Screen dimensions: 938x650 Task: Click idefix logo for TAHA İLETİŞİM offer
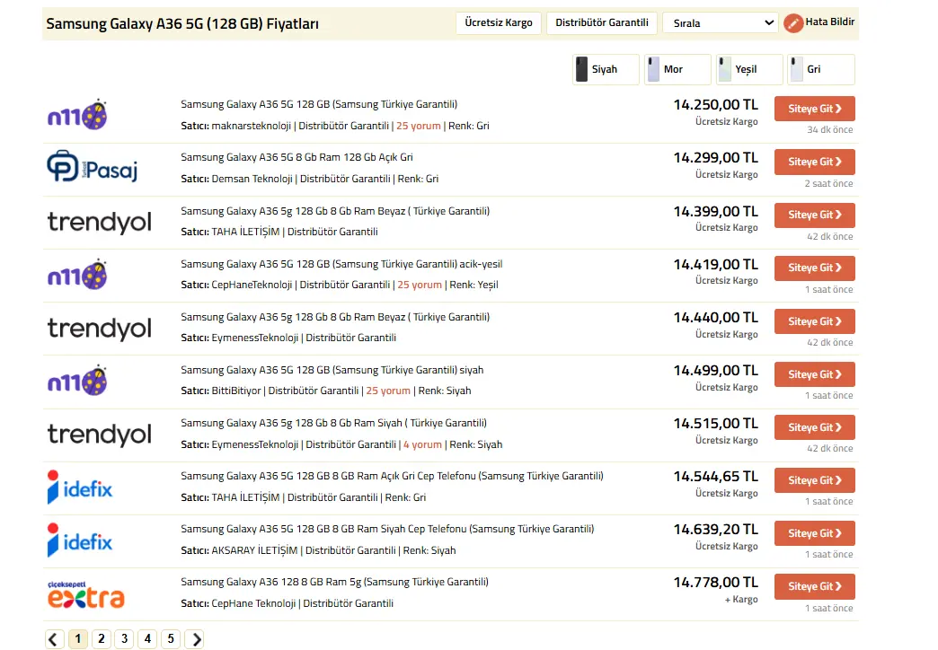coord(80,487)
